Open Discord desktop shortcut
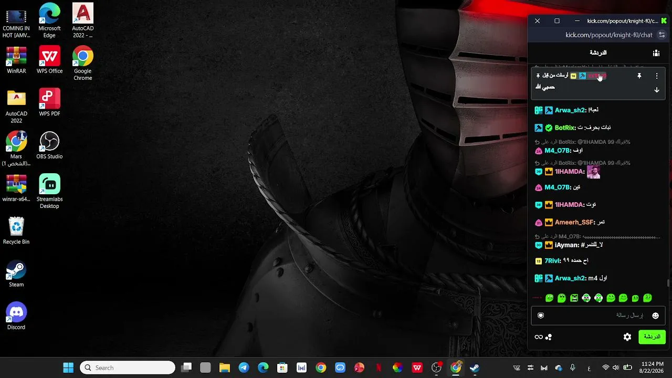Viewport: 672px width, 378px height. pos(16,316)
